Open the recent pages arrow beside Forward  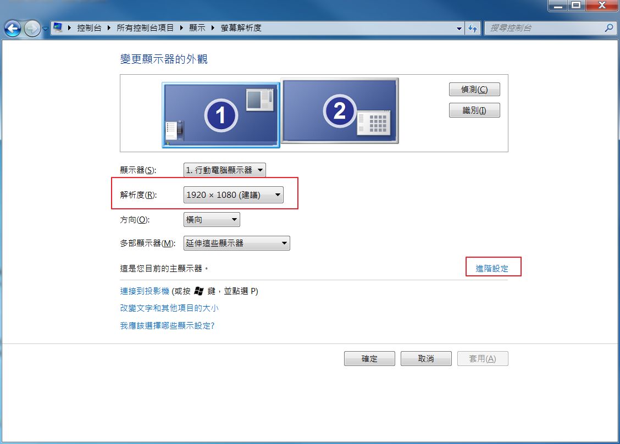(45, 29)
